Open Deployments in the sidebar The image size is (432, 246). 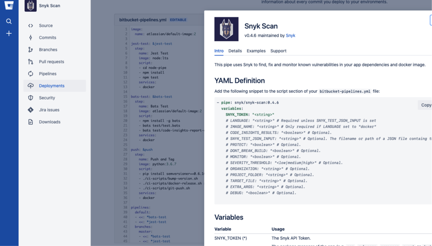tap(52, 86)
